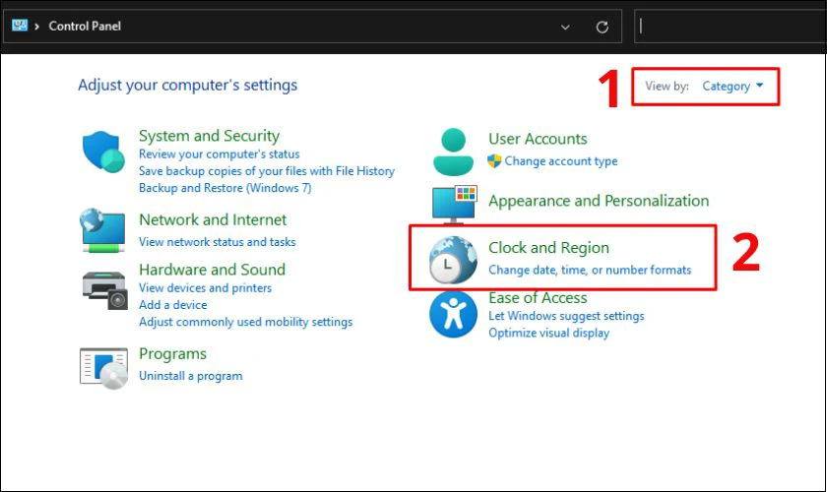Click the Control Panel address bar icon
This screenshot has height=492, width=827.
point(20,26)
